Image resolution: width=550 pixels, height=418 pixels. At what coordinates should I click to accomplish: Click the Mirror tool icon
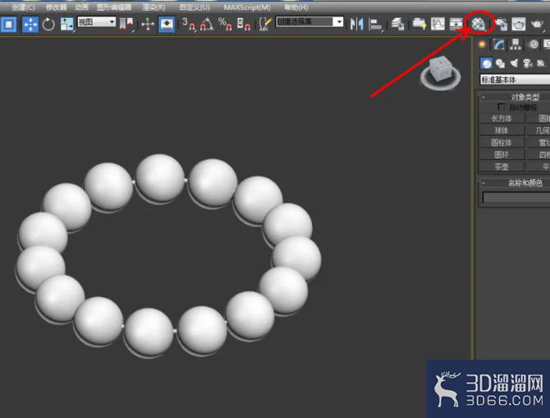coord(357,24)
